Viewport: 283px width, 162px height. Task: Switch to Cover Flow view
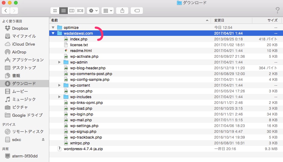(x=80, y=11)
